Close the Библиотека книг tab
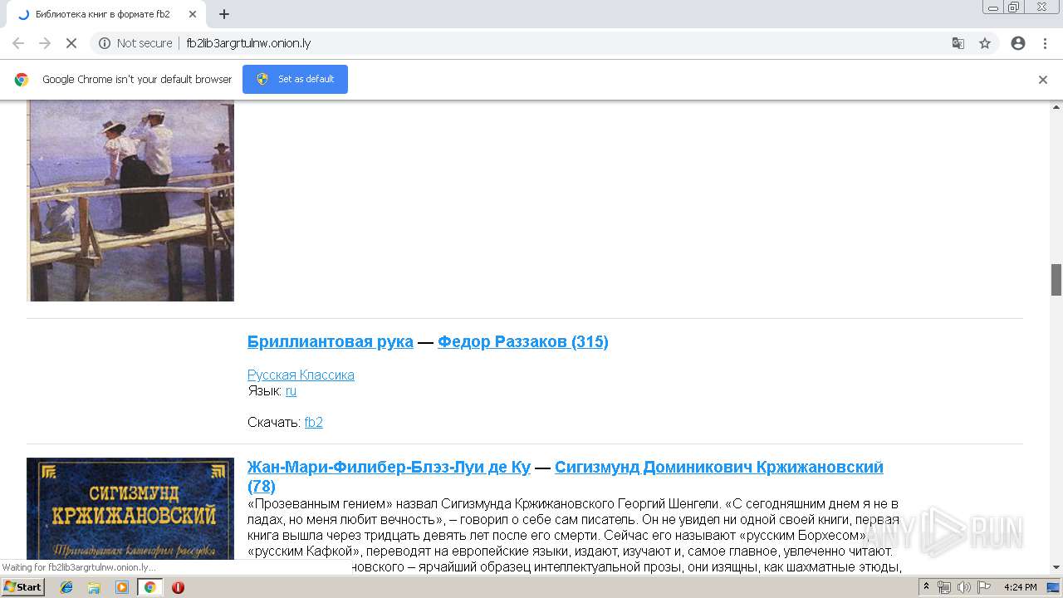1063x598 pixels. coord(193,14)
